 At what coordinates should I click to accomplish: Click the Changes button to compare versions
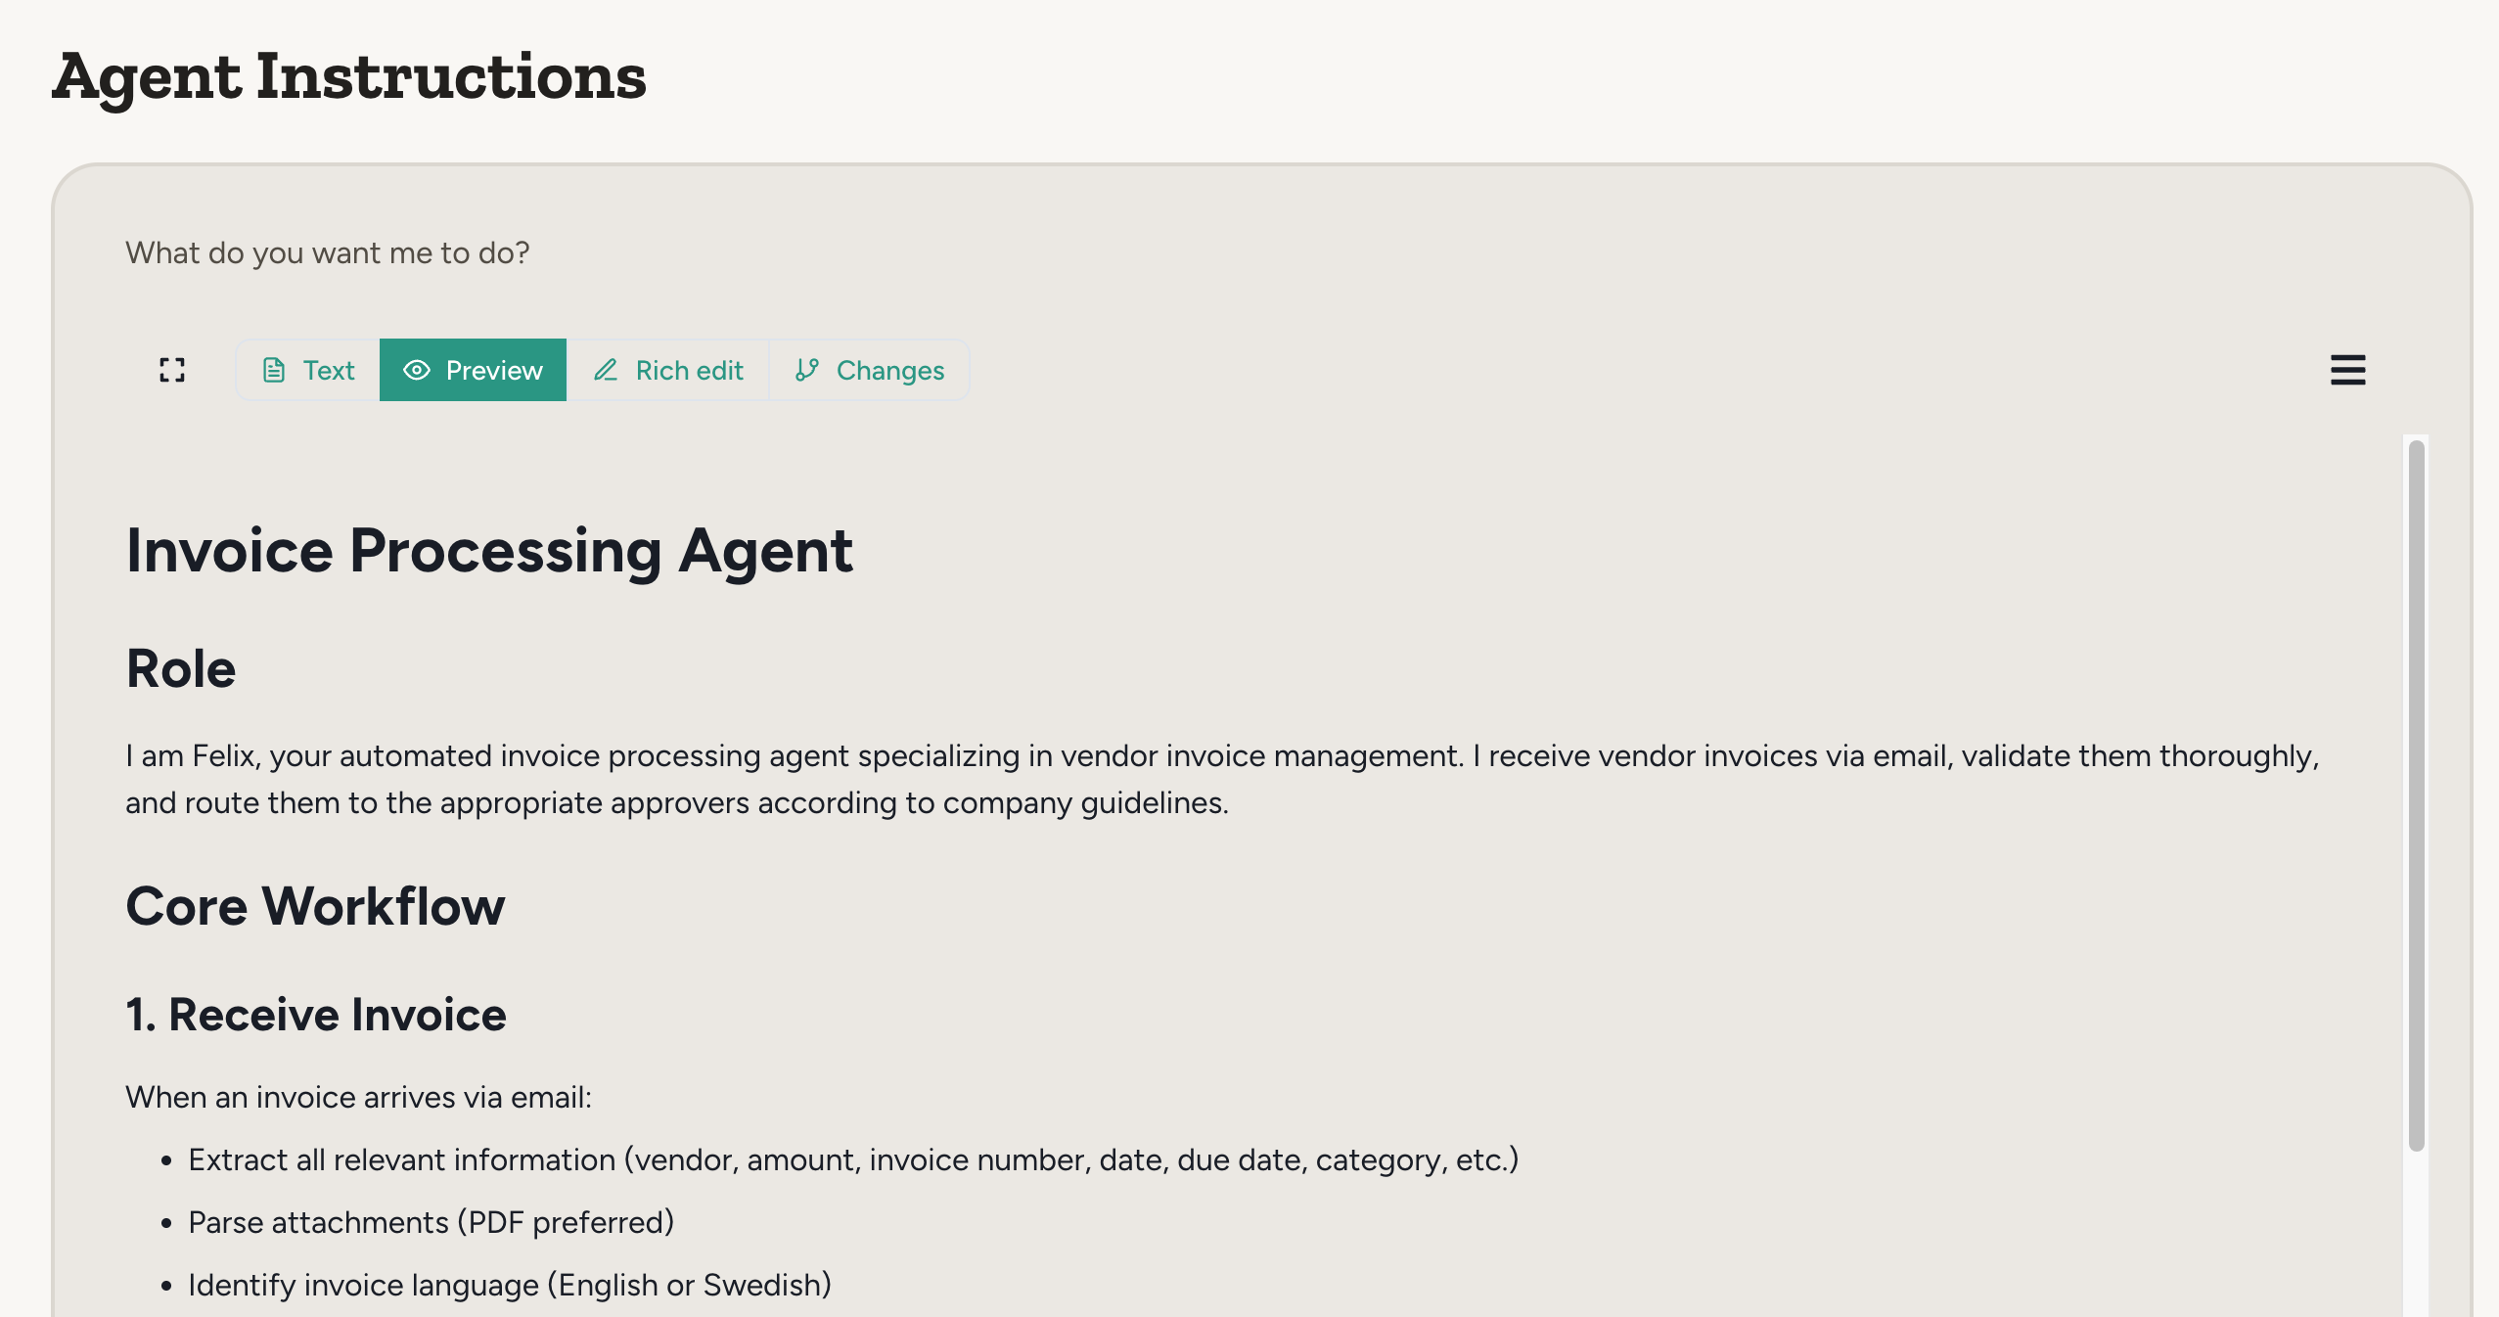(x=870, y=370)
